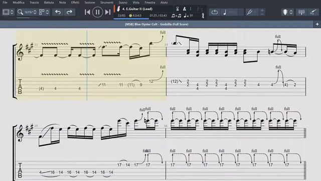Click the page layout grid icon
Viewport: 321px width, 181px height.
(x=42, y=12)
